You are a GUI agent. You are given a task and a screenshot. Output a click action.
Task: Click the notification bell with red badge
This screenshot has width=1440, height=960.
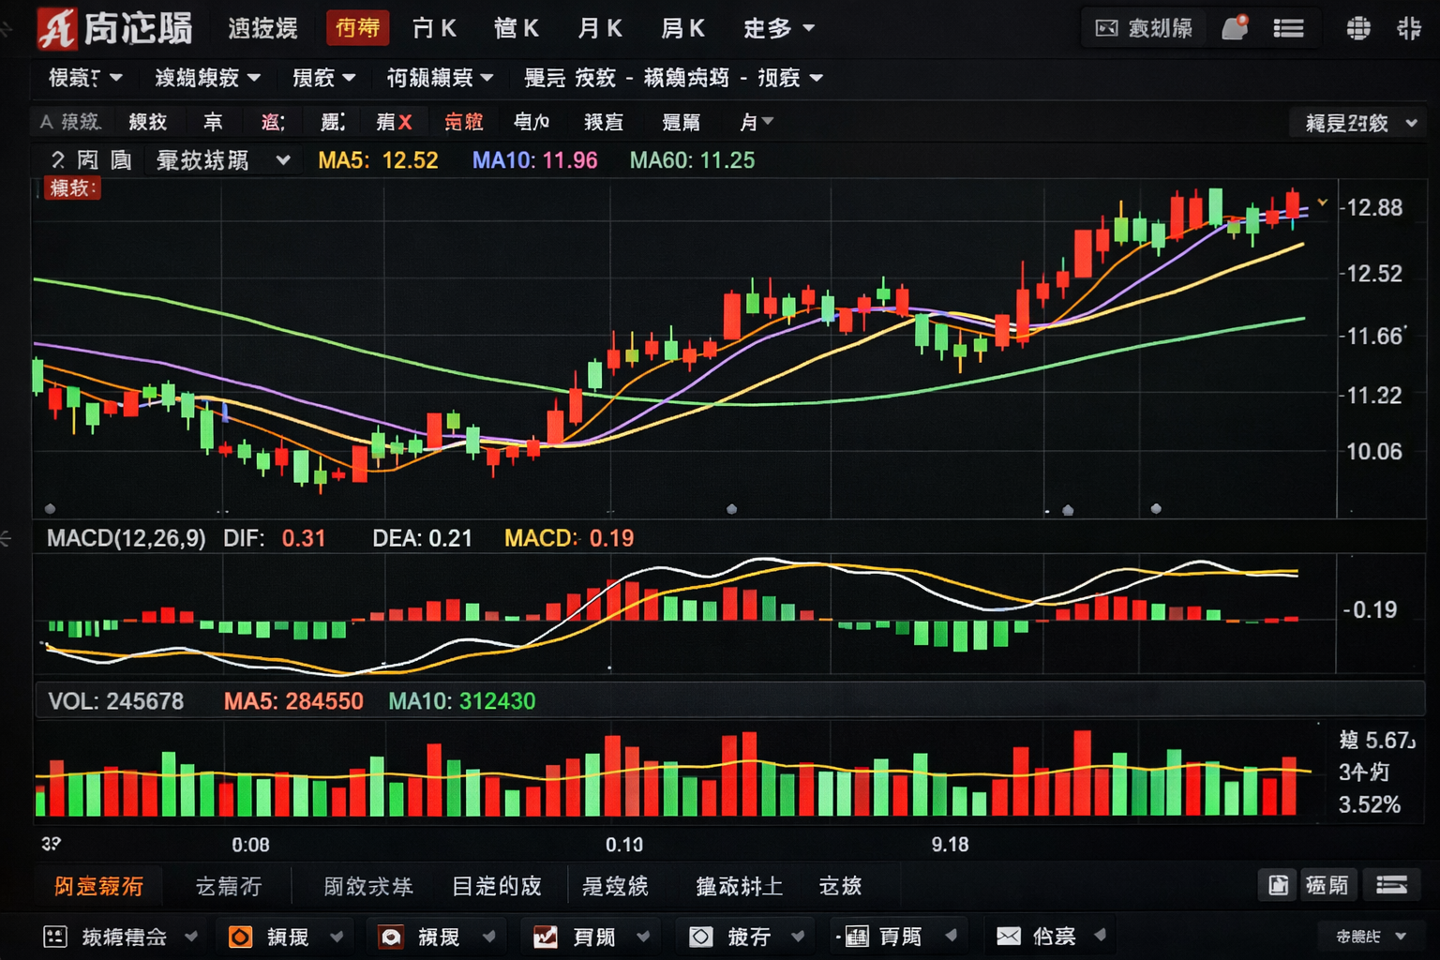[1234, 28]
